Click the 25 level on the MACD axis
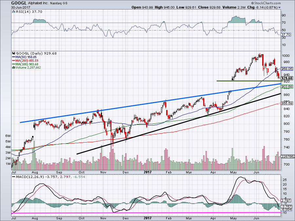This screenshot has width=295, height=221. (x=285, y=180)
